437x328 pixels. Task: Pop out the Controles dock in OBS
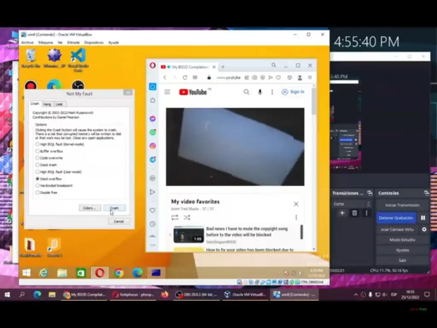click(x=426, y=193)
